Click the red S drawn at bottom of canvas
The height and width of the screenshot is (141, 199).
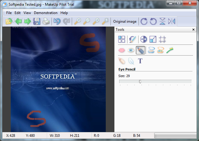click(x=36, y=119)
